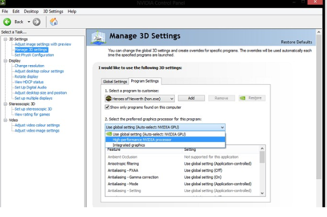Collapse the Stereoscopic 3D tree node
Viewport: 327px width, 217px height.
pos(5,104)
